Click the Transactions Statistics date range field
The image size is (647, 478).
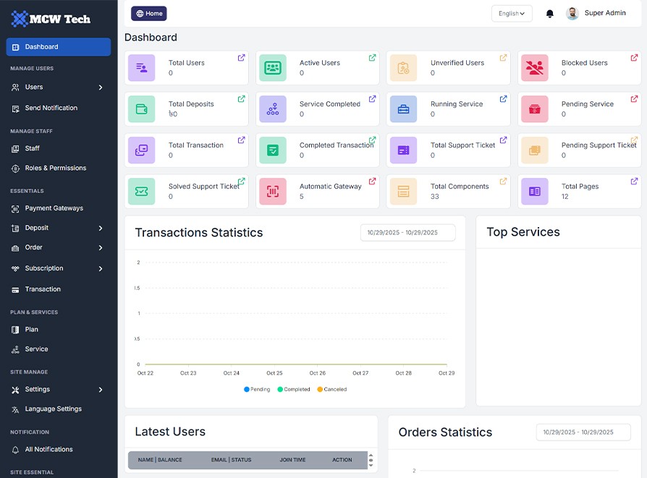click(407, 233)
